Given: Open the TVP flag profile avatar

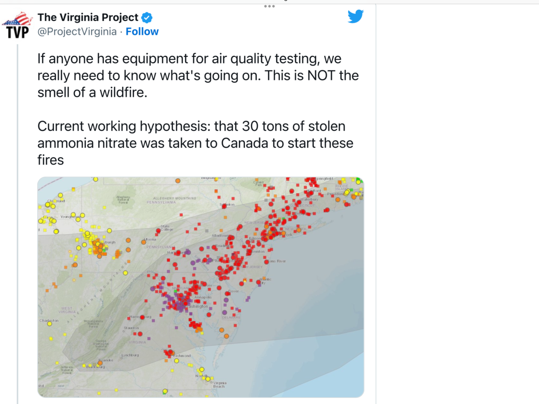Looking at the screenshot, I should (17, 25).
